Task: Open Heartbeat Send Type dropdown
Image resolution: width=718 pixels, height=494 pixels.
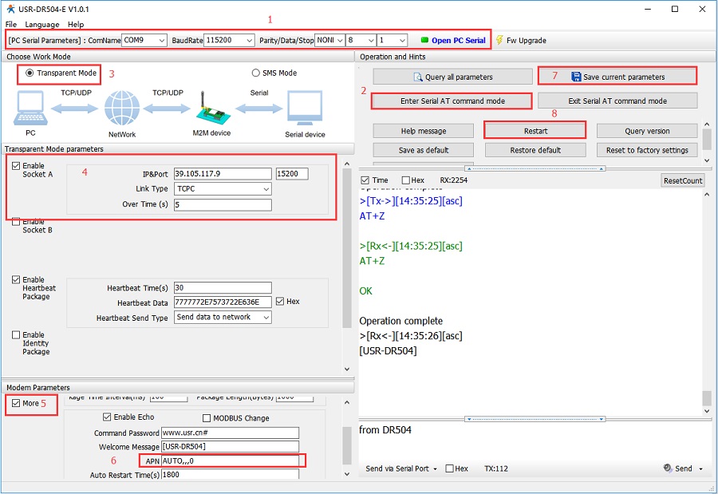Action: tap(223, 317)
